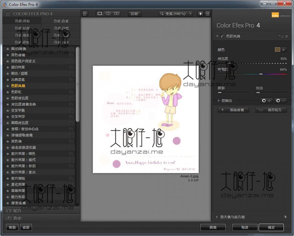Collapse the 色彩风格 filter section

(217, 36)
